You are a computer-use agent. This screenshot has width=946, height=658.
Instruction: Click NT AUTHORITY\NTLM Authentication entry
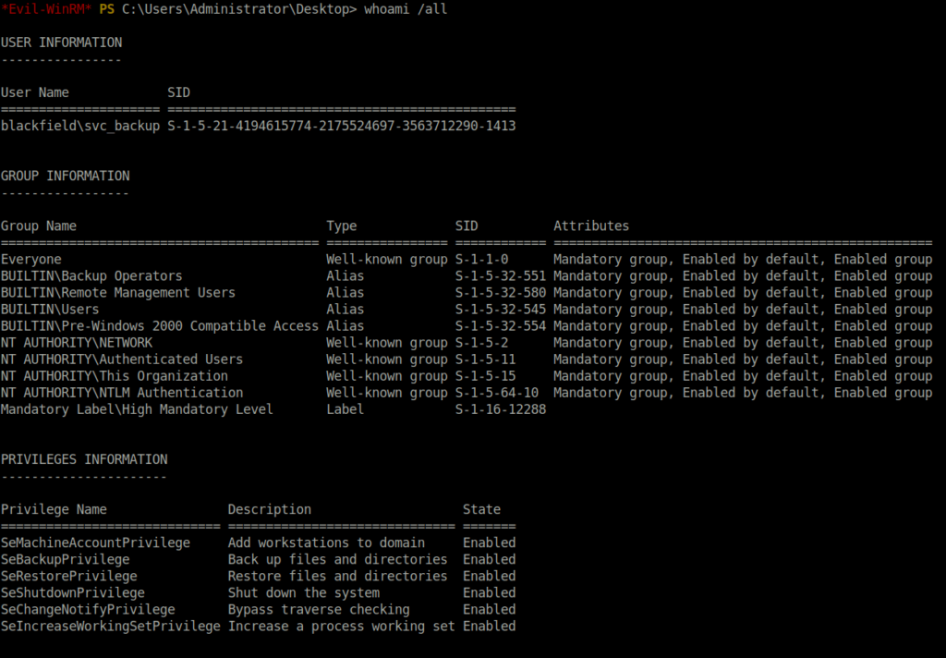point(122,393)
